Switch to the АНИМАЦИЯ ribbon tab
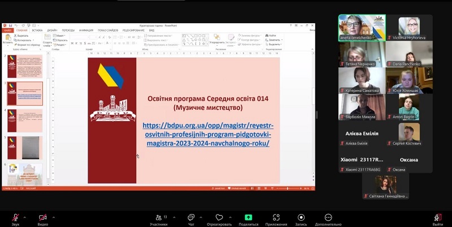Screen dimensions: 452x227 click(86, 30)
